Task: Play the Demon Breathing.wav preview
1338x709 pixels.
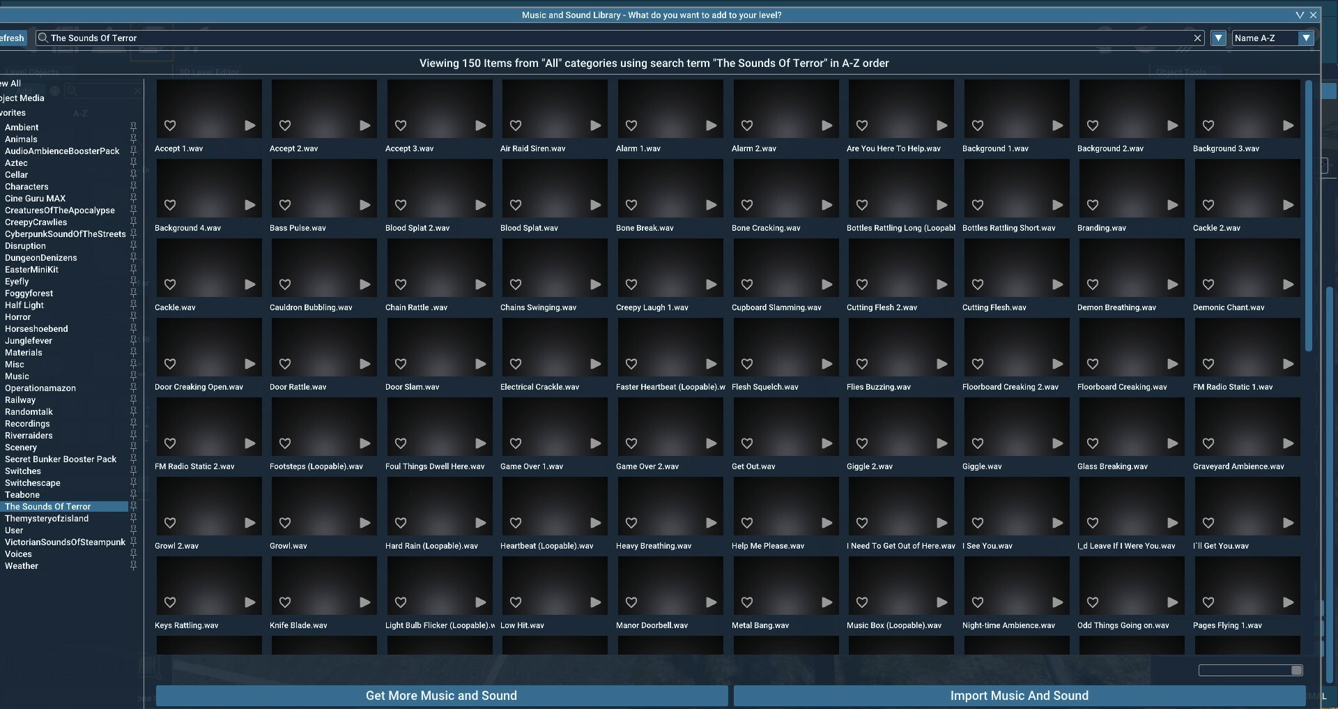Action: [x=1173, y=284]
